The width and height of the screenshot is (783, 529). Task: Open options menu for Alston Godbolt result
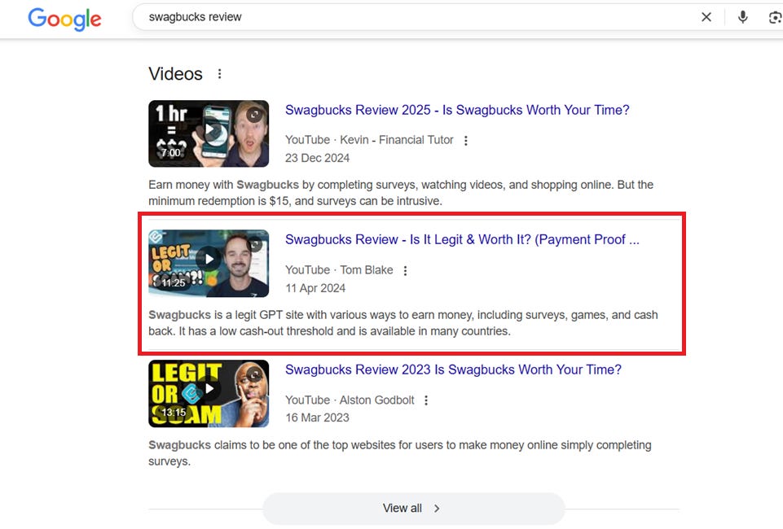point(426,400)
